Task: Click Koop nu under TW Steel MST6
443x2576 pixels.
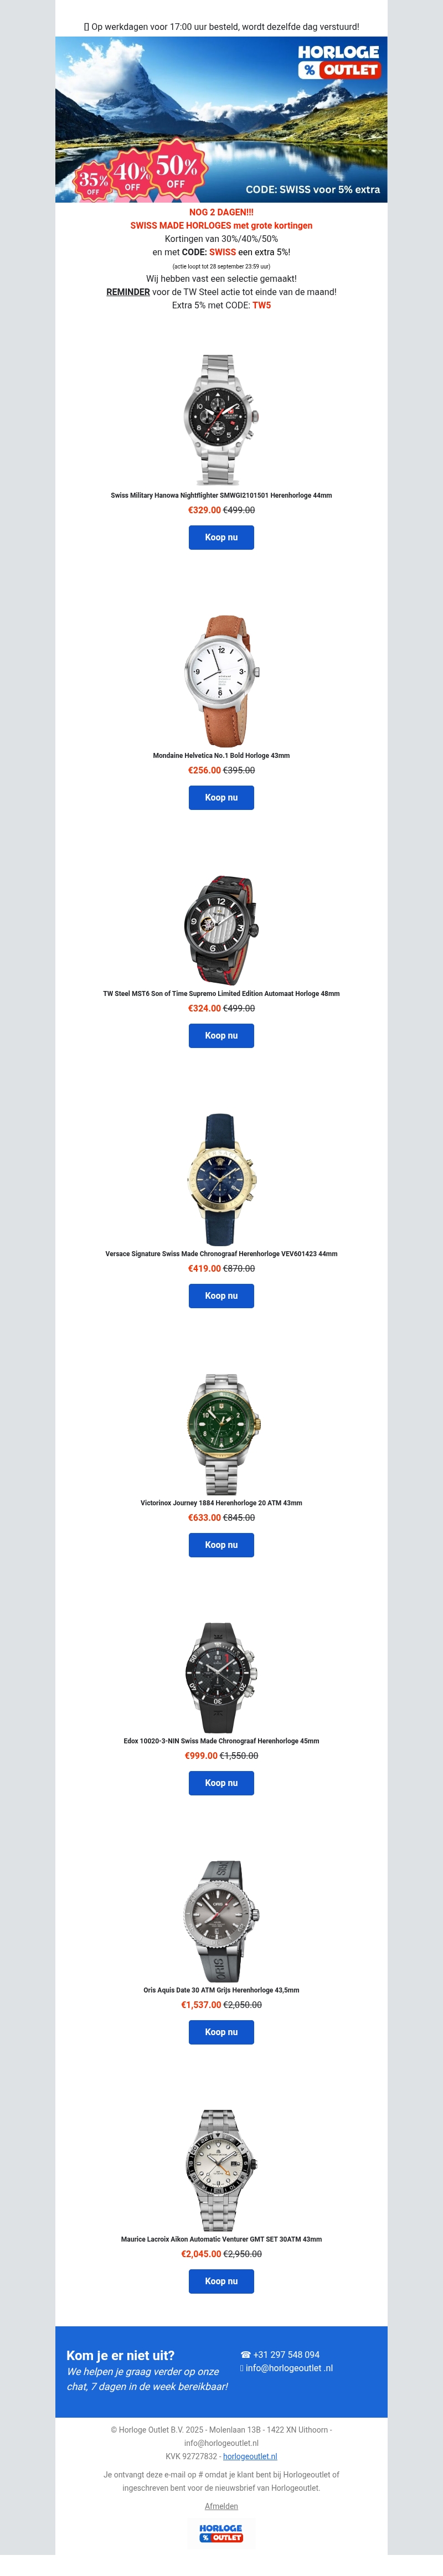Action: point(221,1035)
